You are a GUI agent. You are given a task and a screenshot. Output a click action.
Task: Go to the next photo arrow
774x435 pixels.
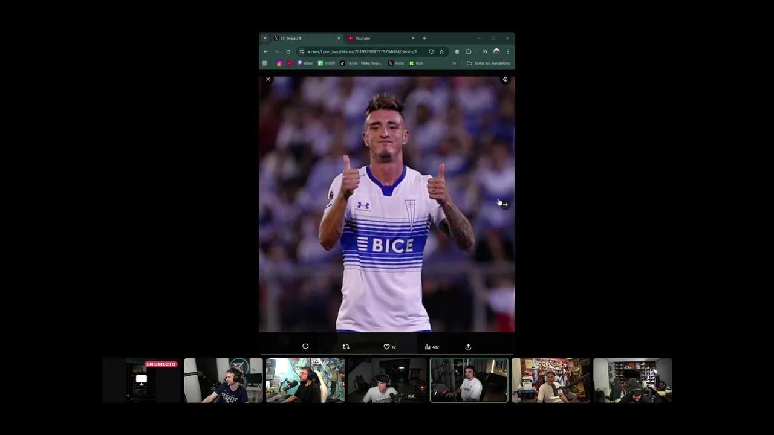[x=505, y=204]
